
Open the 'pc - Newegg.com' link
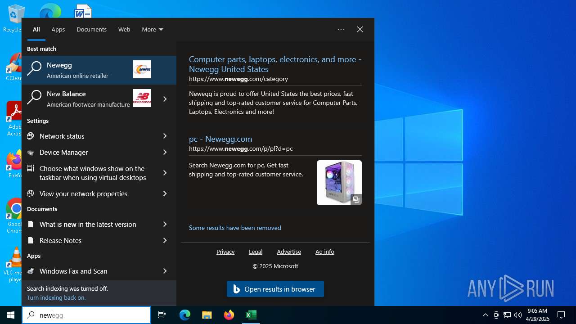click(220, 139)
